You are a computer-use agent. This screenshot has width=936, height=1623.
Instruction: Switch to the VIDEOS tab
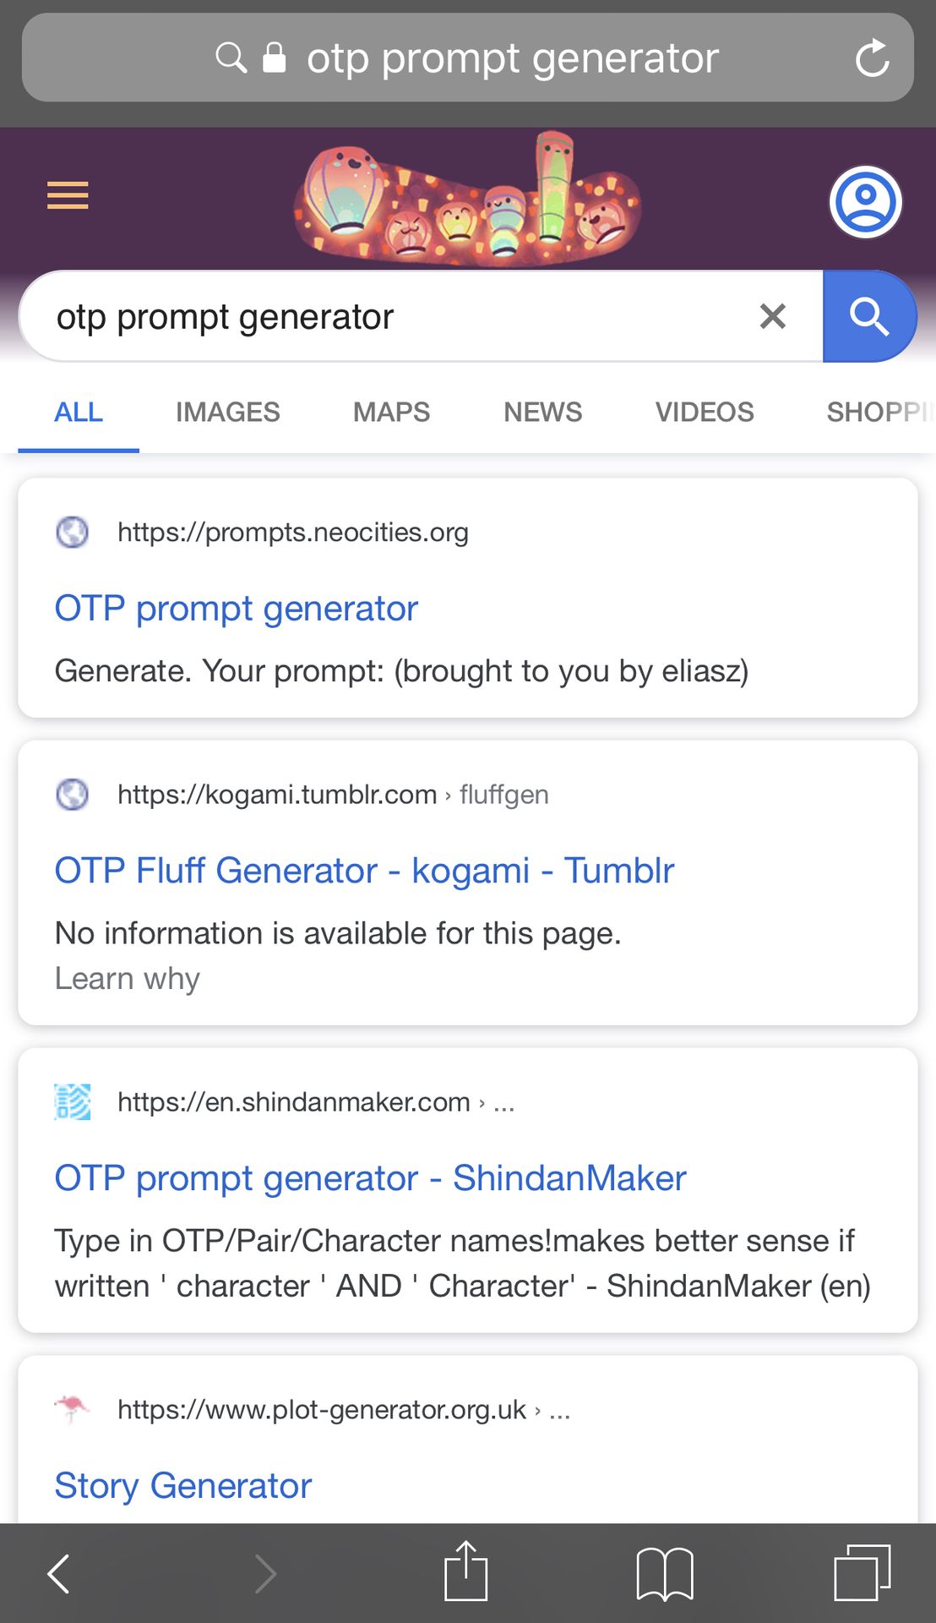pyautogui.click(x=705, y=412)
